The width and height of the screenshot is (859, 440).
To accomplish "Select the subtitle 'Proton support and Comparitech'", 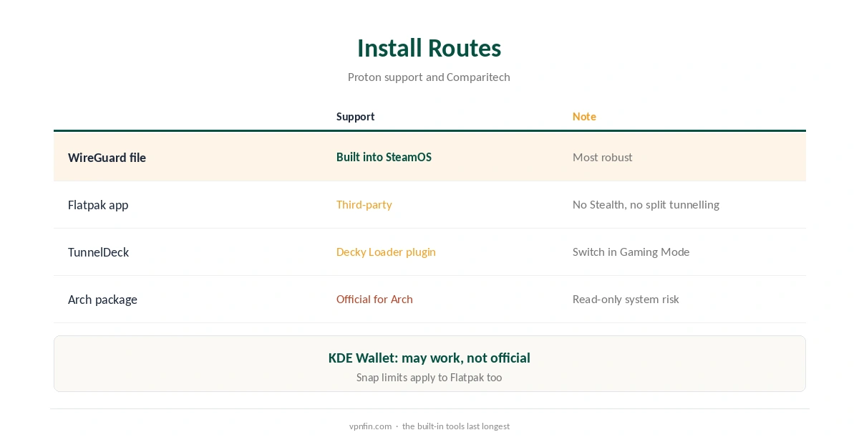I will tap(429, 77).
